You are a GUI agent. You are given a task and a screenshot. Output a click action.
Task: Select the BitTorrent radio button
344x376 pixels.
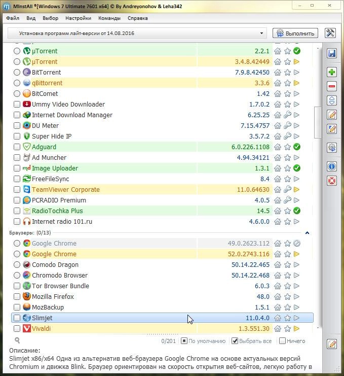17,73
